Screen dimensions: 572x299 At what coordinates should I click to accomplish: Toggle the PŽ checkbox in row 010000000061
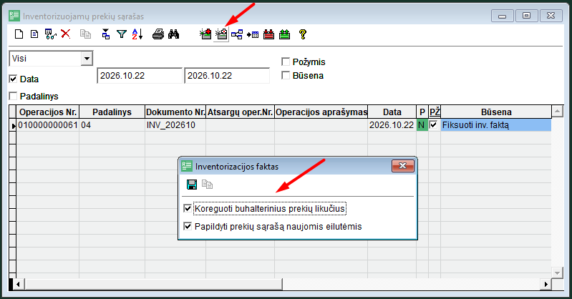point(433,124)
